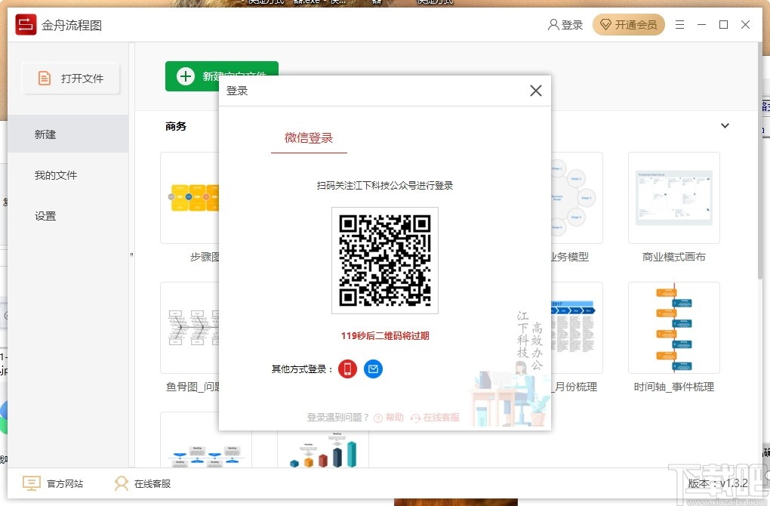Click the 开通会员 membership button
Image resolution: width=770 pixels, height=506 pixels.
pos(628,24)
